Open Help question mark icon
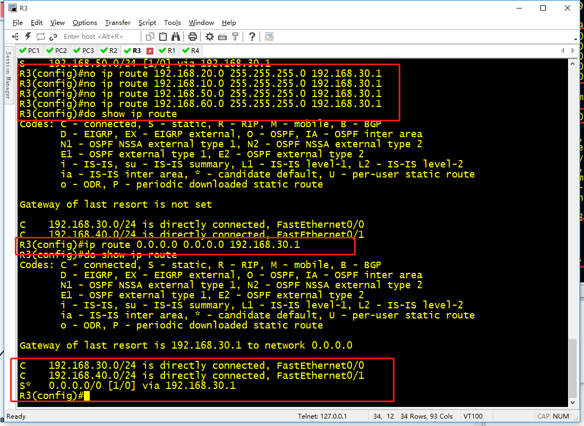 tap(252, 37)
